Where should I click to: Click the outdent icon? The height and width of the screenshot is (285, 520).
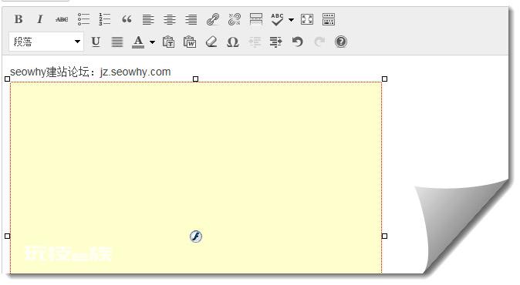[255, 42]
